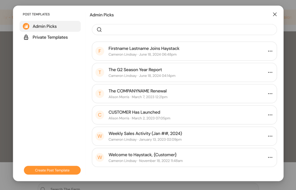Viewport: 296px width, 190px height.
Task: Click the Private Templates lock icon
Action: coord(26,38)
